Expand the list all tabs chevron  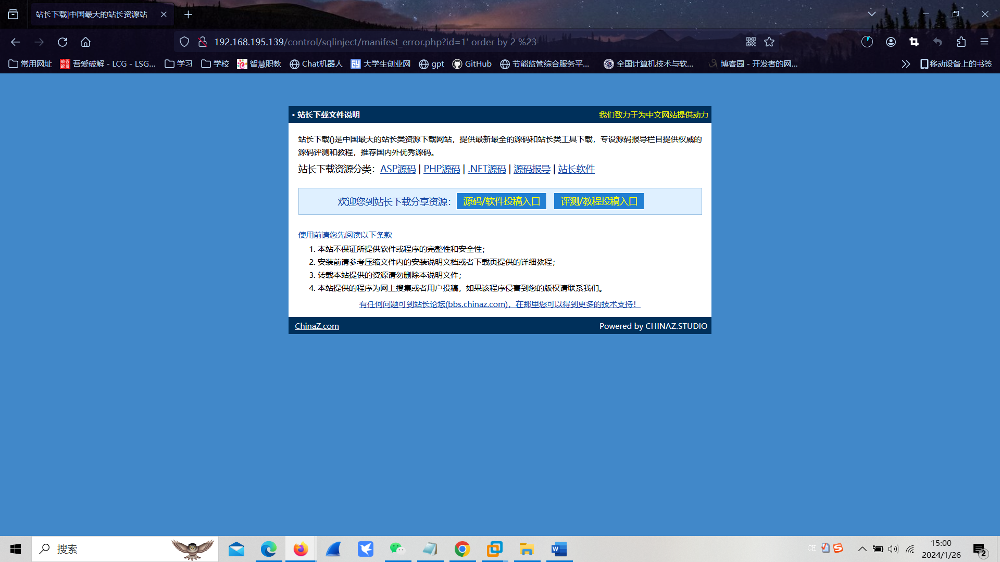[x=871, y=14]
